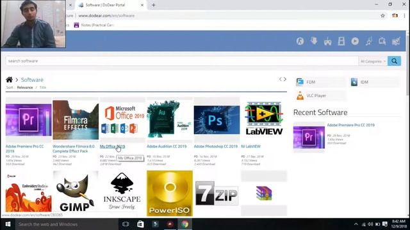The height and width of the screenshot is (230, 410).
Task: Click the FDM icon in sidebar
Action: click(300, 82)
